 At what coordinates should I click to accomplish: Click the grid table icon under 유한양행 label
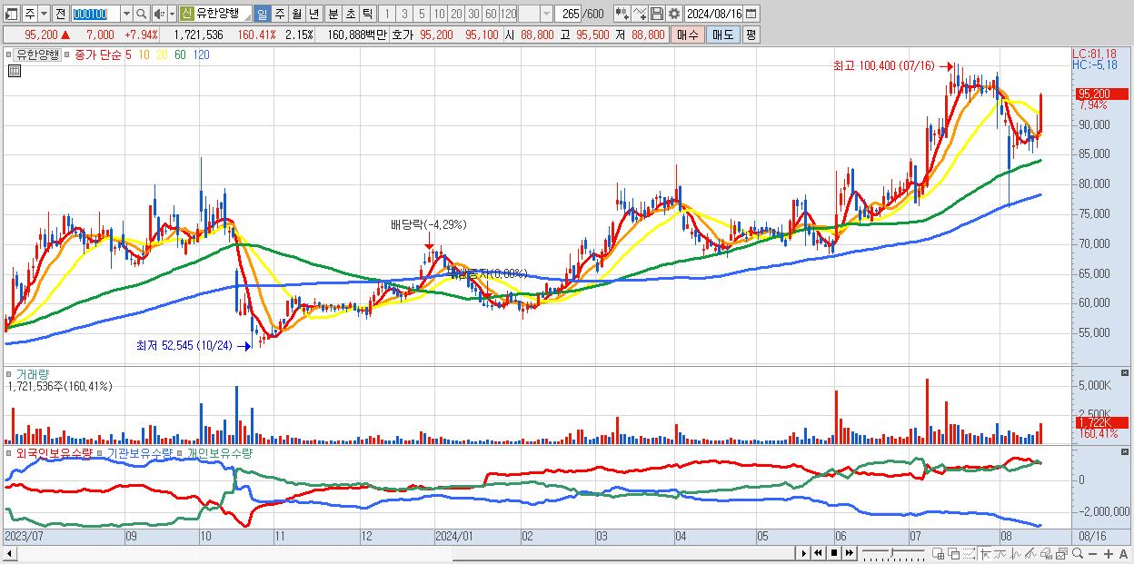[x=14, y=71]
